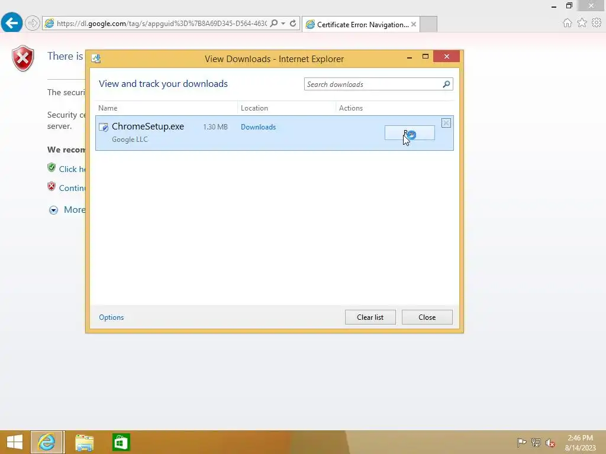Click the magnifier in Search downloads box
The image size is (606, 454).
(x=446, y=84)
